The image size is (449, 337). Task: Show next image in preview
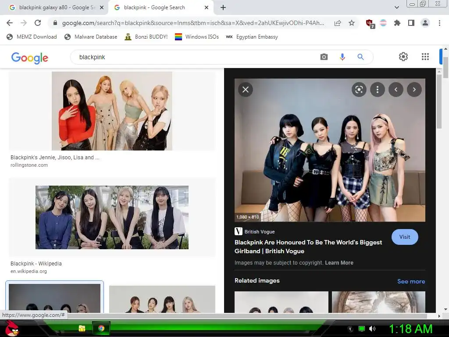point(414,90)
